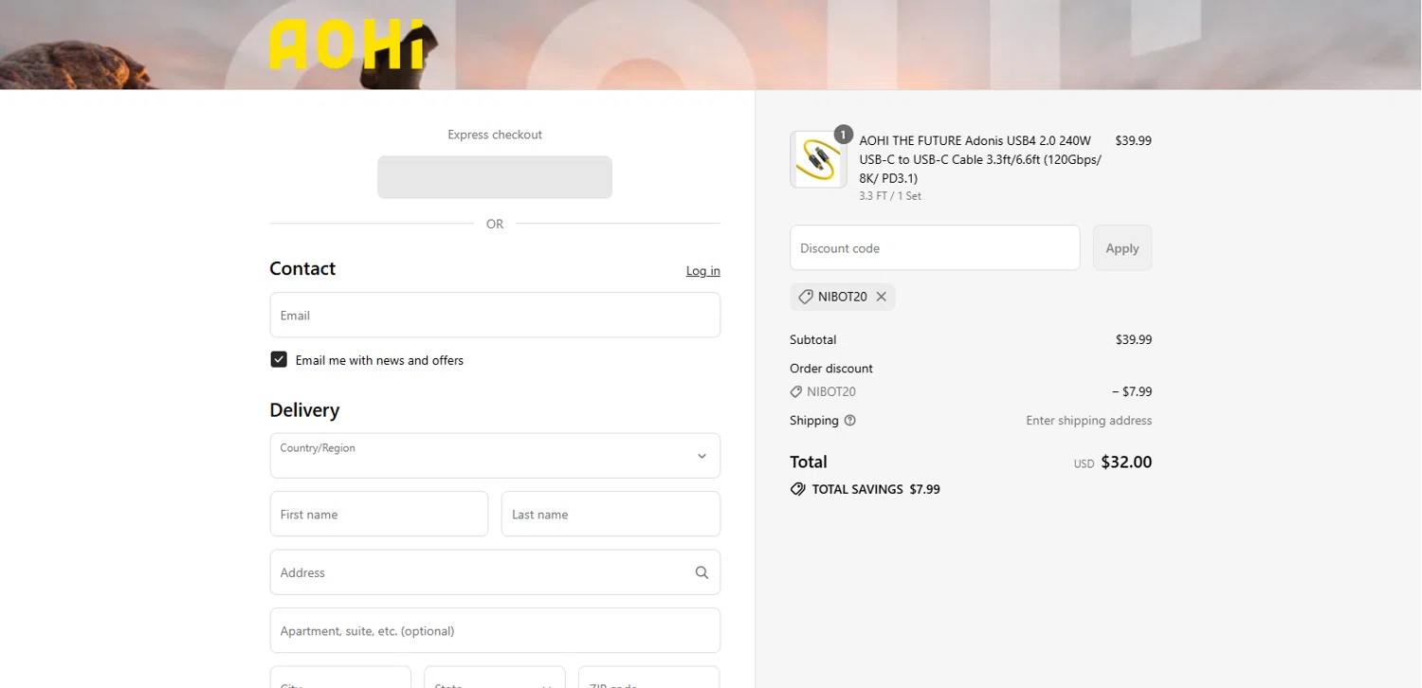Click the search icon in Address field
This screenshot has width=1422, height=688.
point(702,572)
